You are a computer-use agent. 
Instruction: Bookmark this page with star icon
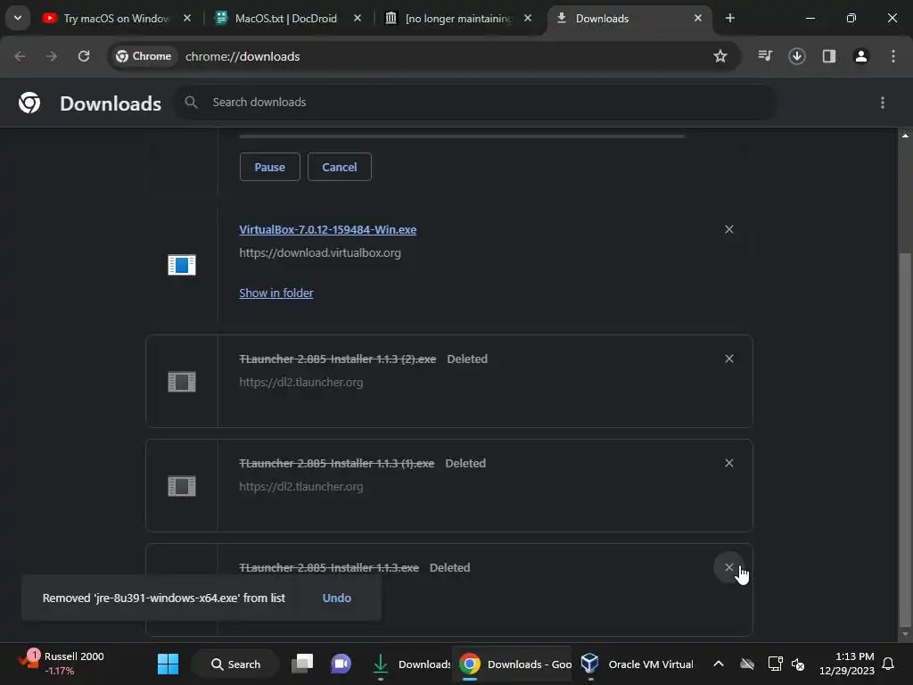point(720,56)
